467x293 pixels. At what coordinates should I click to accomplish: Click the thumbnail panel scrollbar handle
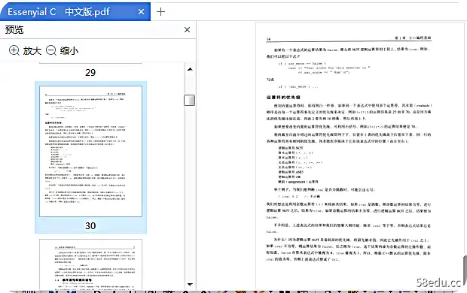[x=189, y=100]
